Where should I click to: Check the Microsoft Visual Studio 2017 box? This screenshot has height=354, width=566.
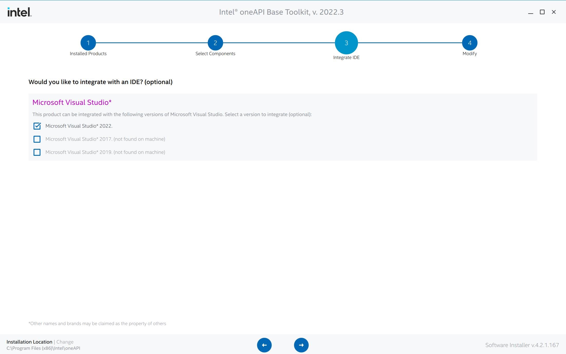coord(37,139)
